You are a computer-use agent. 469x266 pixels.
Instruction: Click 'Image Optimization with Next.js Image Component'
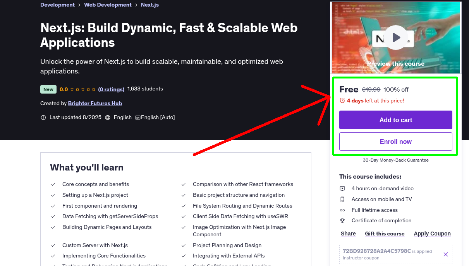pyautogui.click(x=239, y=231)
